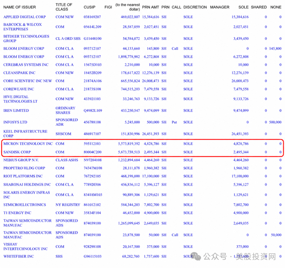
Task: Select SHSCOM class for Keel Infrastructure
Action: tap(63, 134)
